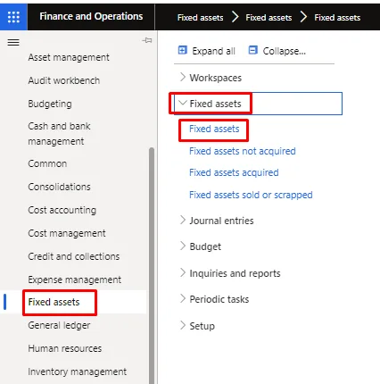The width and height of the screenshot is (380, 384).
Task: Toggle the hamburger navigation menu
Action: pos(13,43)
